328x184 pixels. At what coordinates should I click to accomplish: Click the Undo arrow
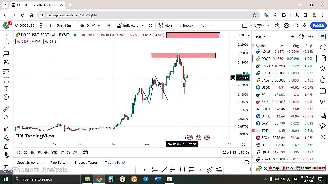tap(202, 25)
